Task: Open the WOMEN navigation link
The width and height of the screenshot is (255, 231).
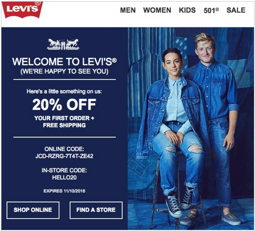Action: coord(157,10)
